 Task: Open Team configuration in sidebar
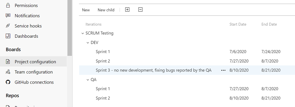[33, 72]
